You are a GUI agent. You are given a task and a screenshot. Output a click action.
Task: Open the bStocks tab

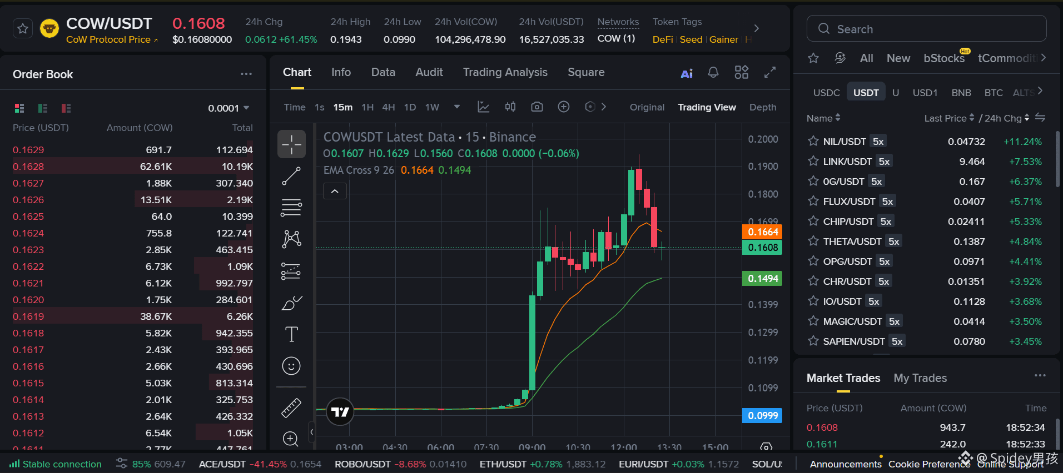click(943, 58)
